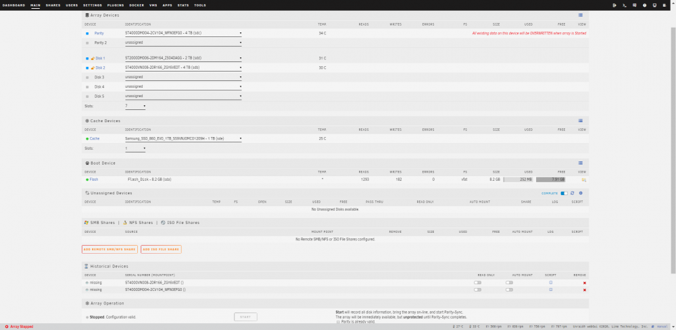Click the manual link in footer
Screen dimensions: 676x330
[x=662, y=327]
